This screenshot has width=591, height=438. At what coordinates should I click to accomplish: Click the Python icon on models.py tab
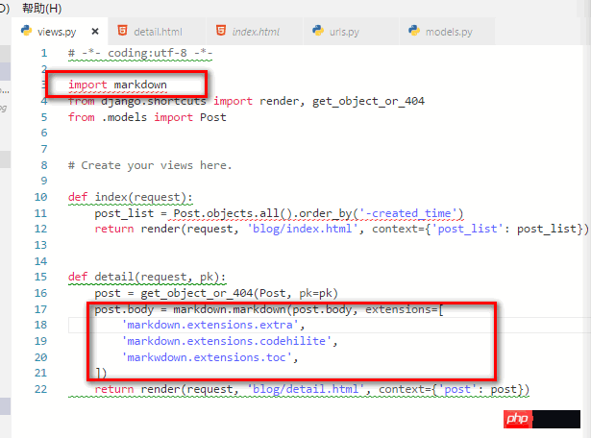(x=414, y=31)
